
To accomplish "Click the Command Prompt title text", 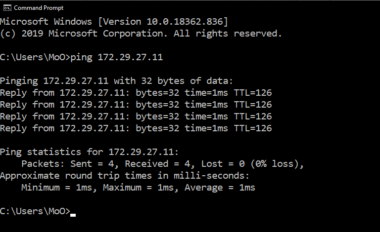I will (39, 8).
